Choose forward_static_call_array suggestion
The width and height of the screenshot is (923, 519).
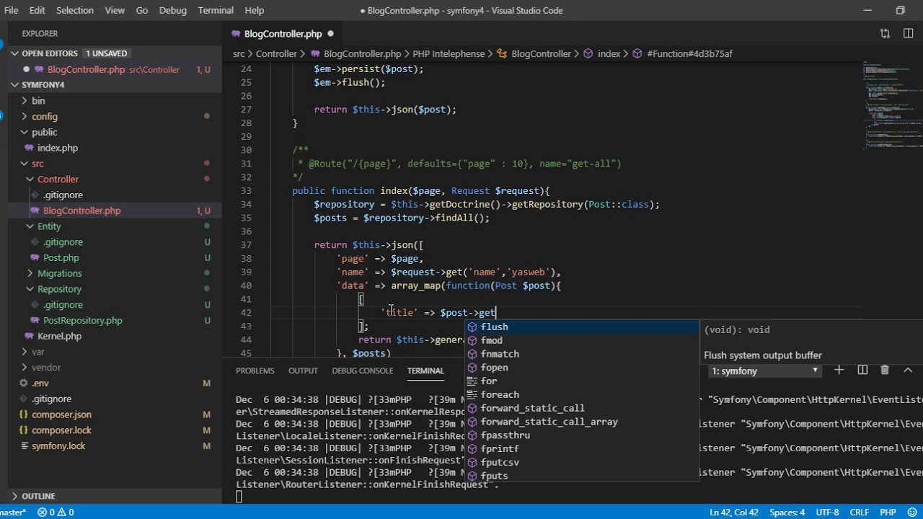coord(581,422)
